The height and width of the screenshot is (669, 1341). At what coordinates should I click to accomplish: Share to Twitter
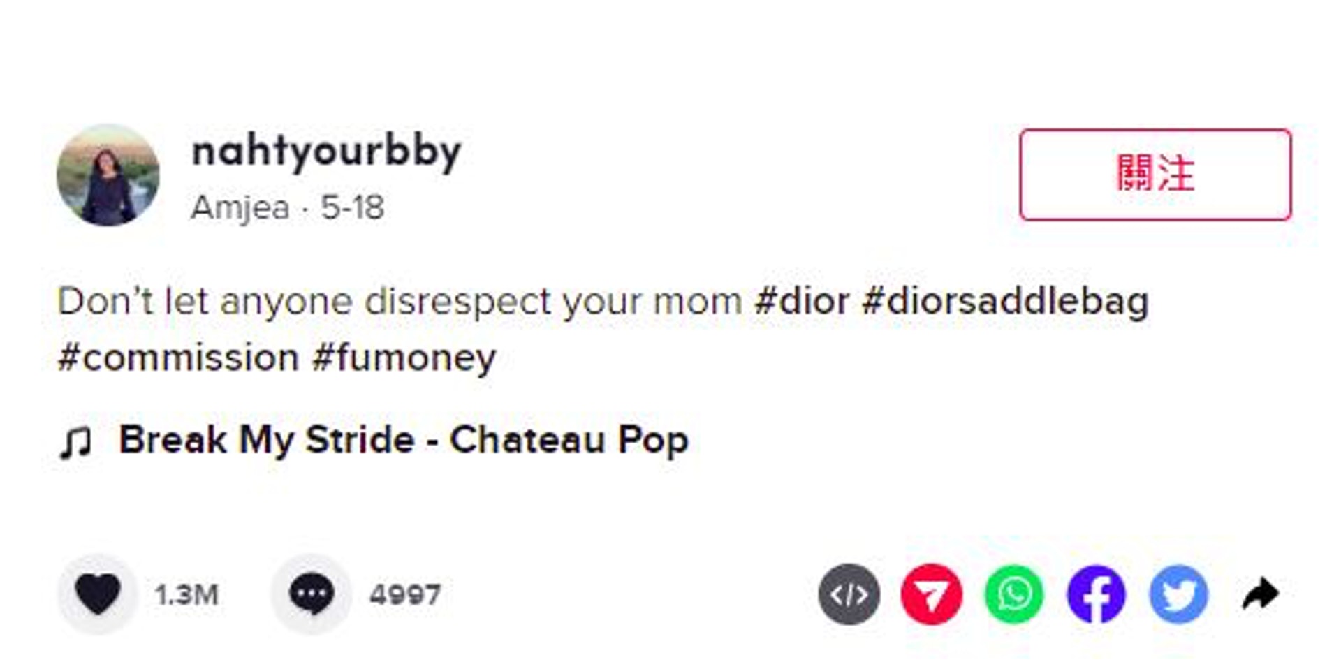pos(1179,594)
